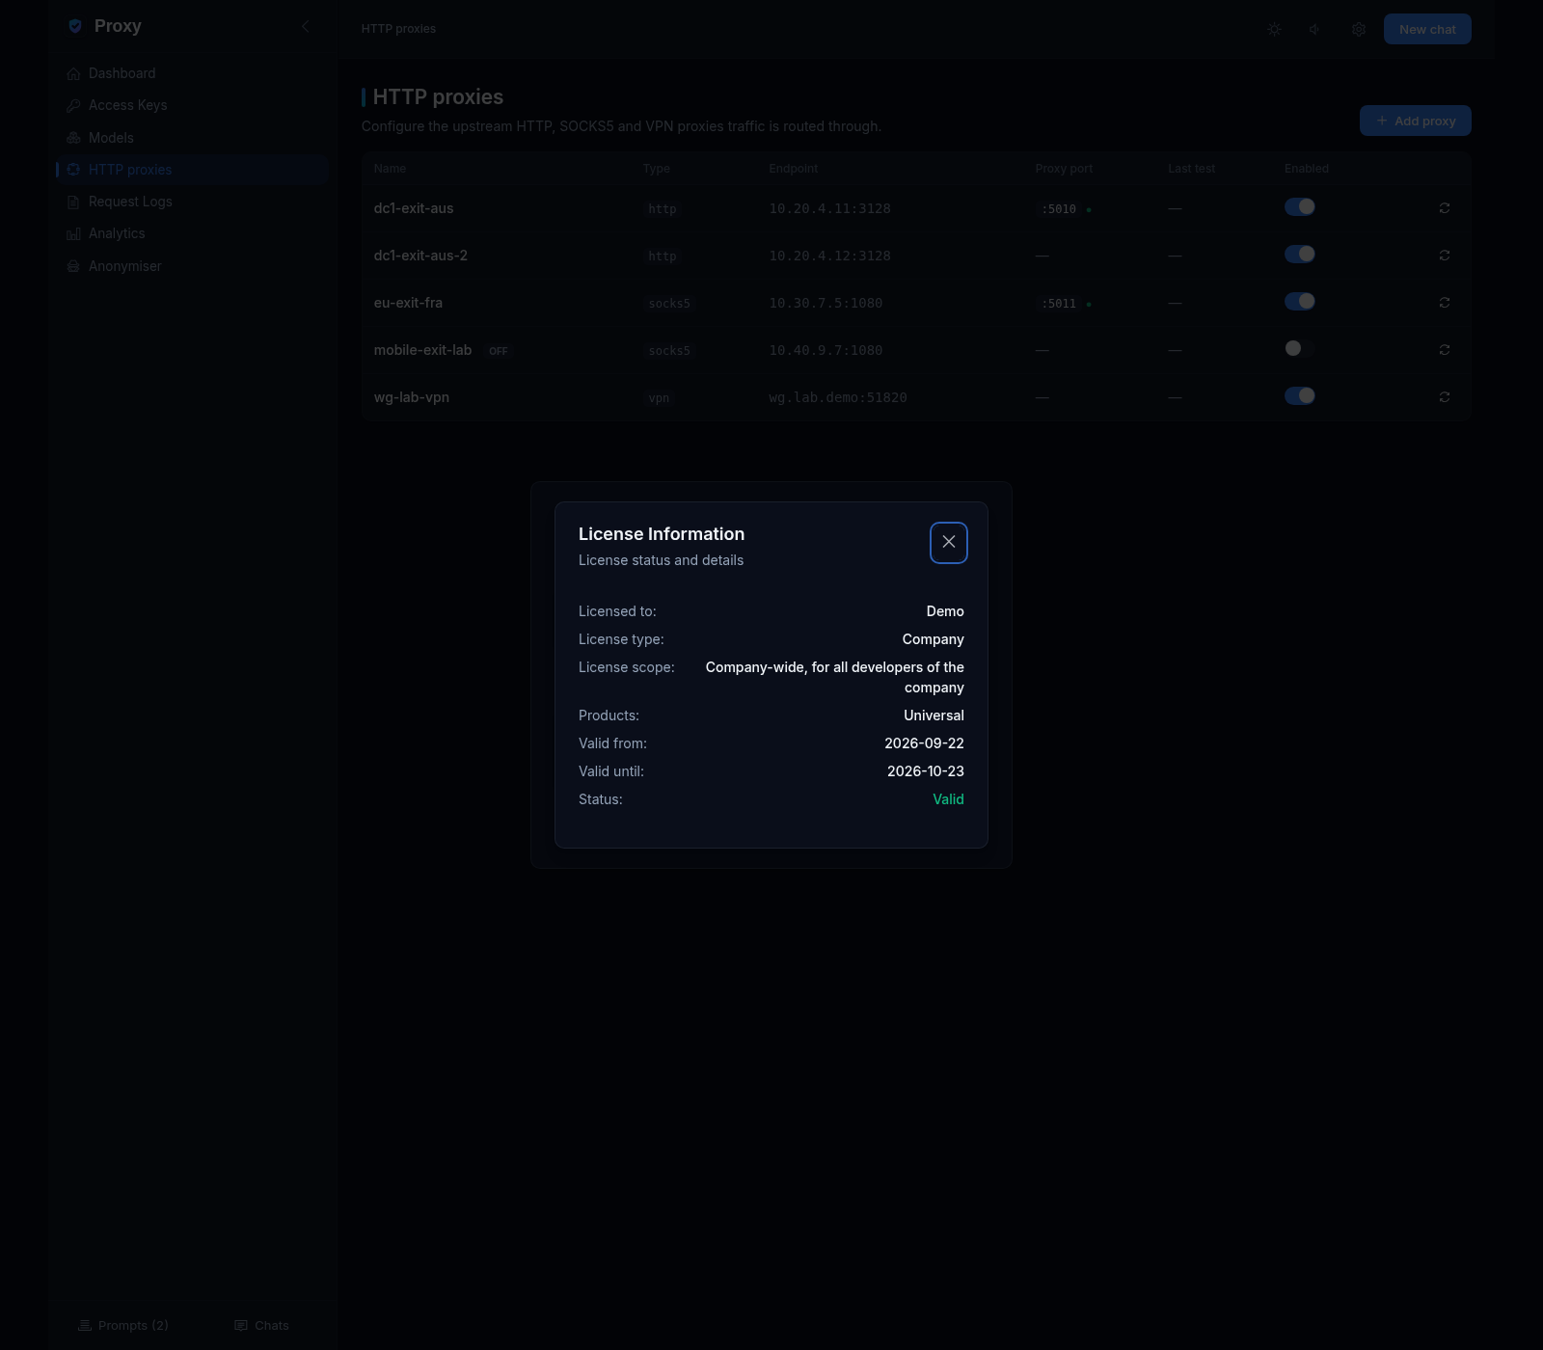Toggle light theme sun icon

point(1274,29)
